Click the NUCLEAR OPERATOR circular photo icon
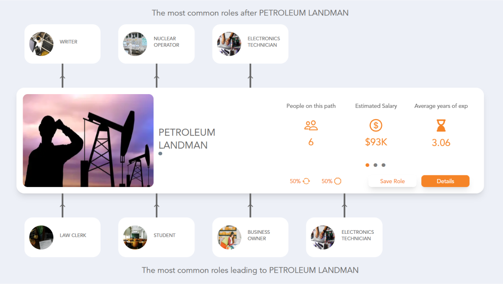This screenshot has height=284, width=503. tap(135, 43)
